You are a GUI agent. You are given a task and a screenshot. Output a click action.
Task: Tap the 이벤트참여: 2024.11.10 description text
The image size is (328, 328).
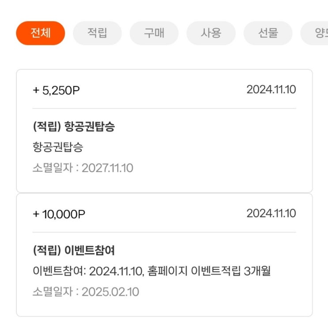click(x=88, y=271)
